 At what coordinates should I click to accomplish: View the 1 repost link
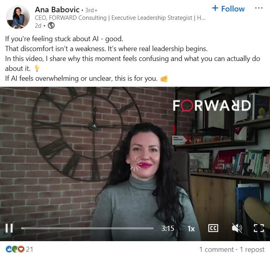252,249
